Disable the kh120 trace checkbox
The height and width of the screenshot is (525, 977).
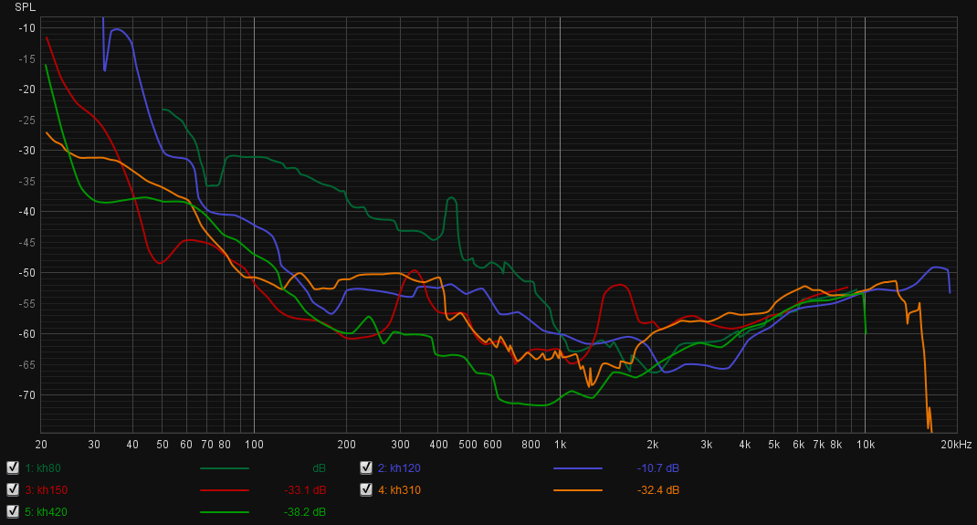[x=367, y=467]
